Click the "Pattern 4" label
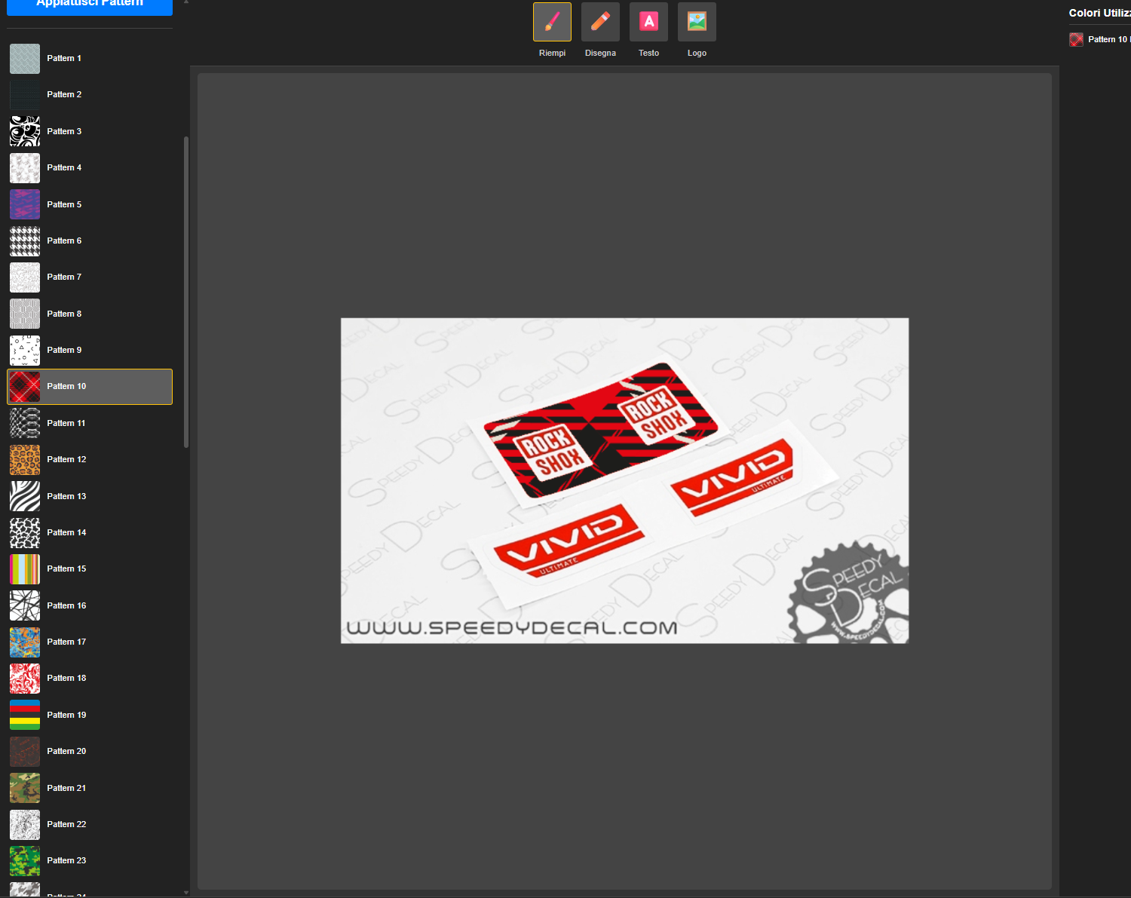Screen dimensions: 1131x898 (x=64, y=167)
